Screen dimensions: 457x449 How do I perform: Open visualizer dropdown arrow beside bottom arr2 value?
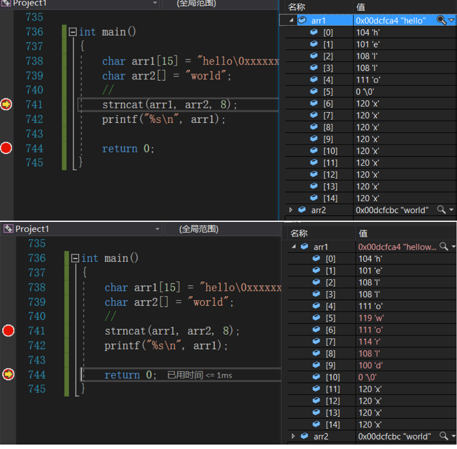pos(454,436)
